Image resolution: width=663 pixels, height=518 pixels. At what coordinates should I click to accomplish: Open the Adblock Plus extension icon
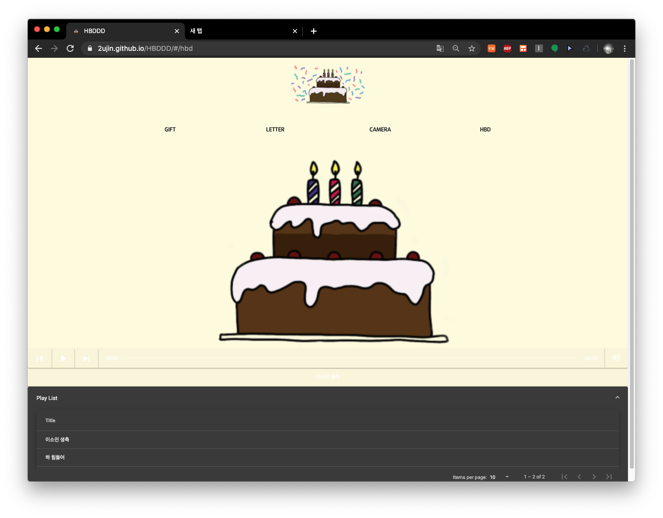[x=507, y=48]
